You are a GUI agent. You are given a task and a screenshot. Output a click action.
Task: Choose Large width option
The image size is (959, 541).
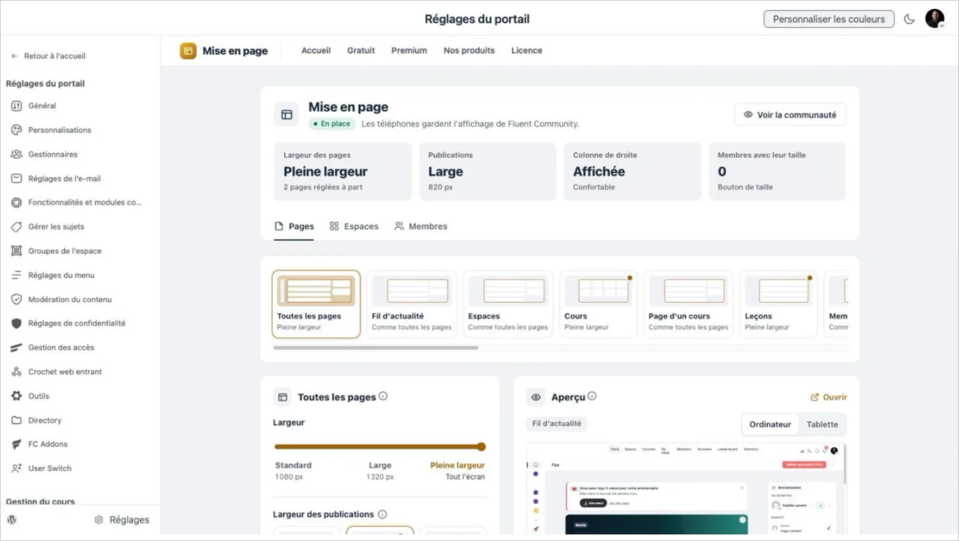[x=380, y=470]
